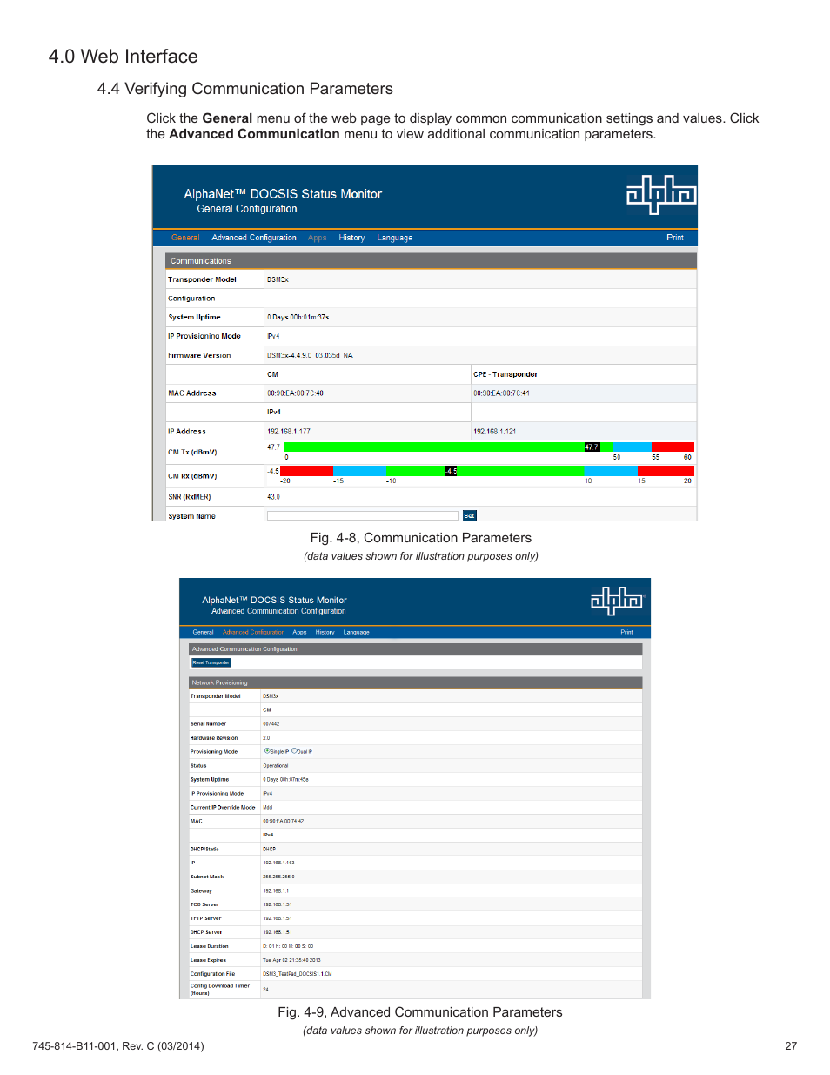The width and height of the screenshot is (830, 1075).
Task: Open the History menu in General Configuration page
Action: click(x=351, y=238)
